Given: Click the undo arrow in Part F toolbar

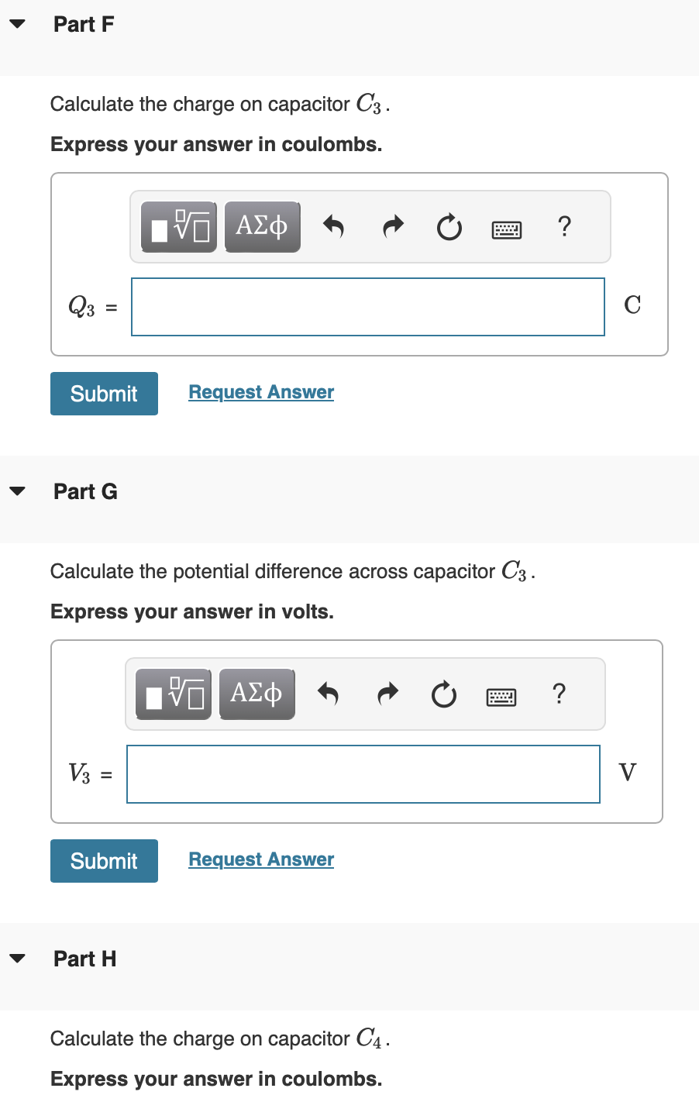Looking at the screenshot, I should coord(335,226).
